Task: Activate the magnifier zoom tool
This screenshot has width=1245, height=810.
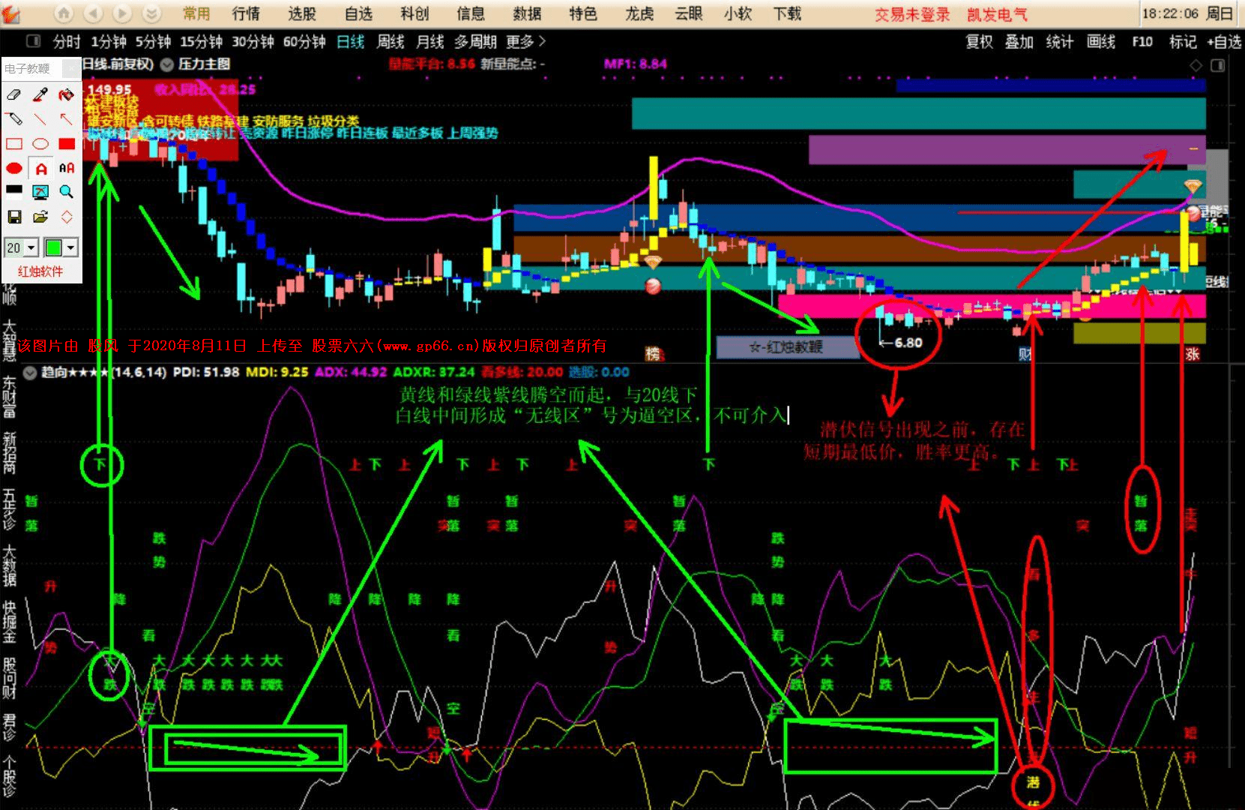Action: (x=67, y=192)
